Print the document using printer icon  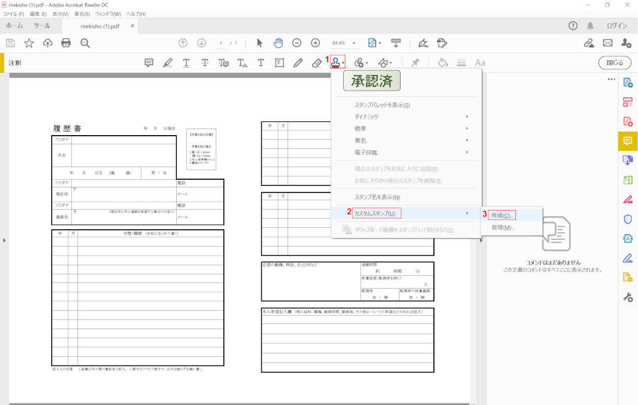(66, 43)
